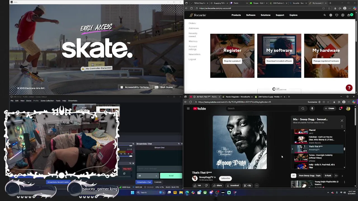Select From Snoop Dogg - Topic chip
Image resolution: width=358 pixels, height=201 pixels.
point(310,176)
